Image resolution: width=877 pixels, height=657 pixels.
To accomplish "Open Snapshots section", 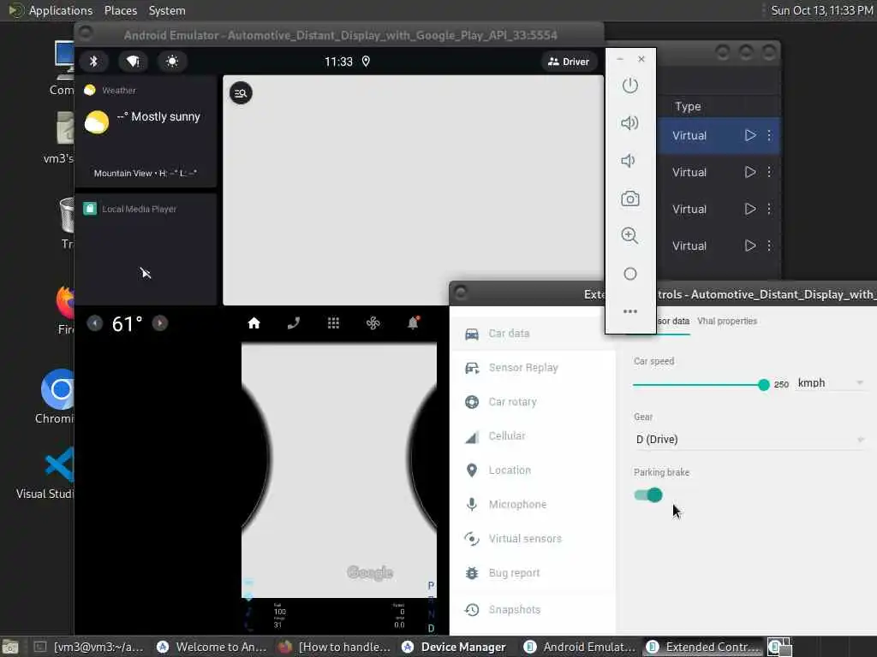I will (x=533, y=609).
